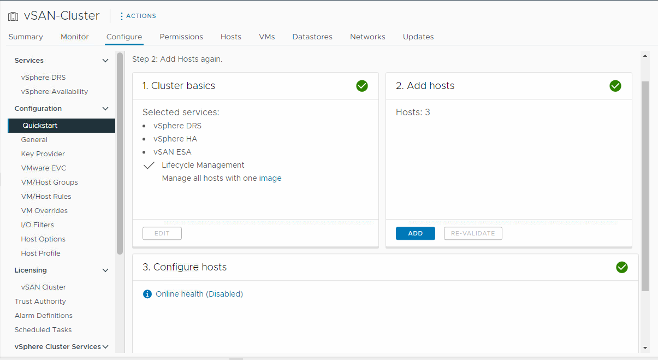This screenshot has width=658, height=360.
Task: Collapse the vSphere Cluster Services section
Action: coord(107,346)
